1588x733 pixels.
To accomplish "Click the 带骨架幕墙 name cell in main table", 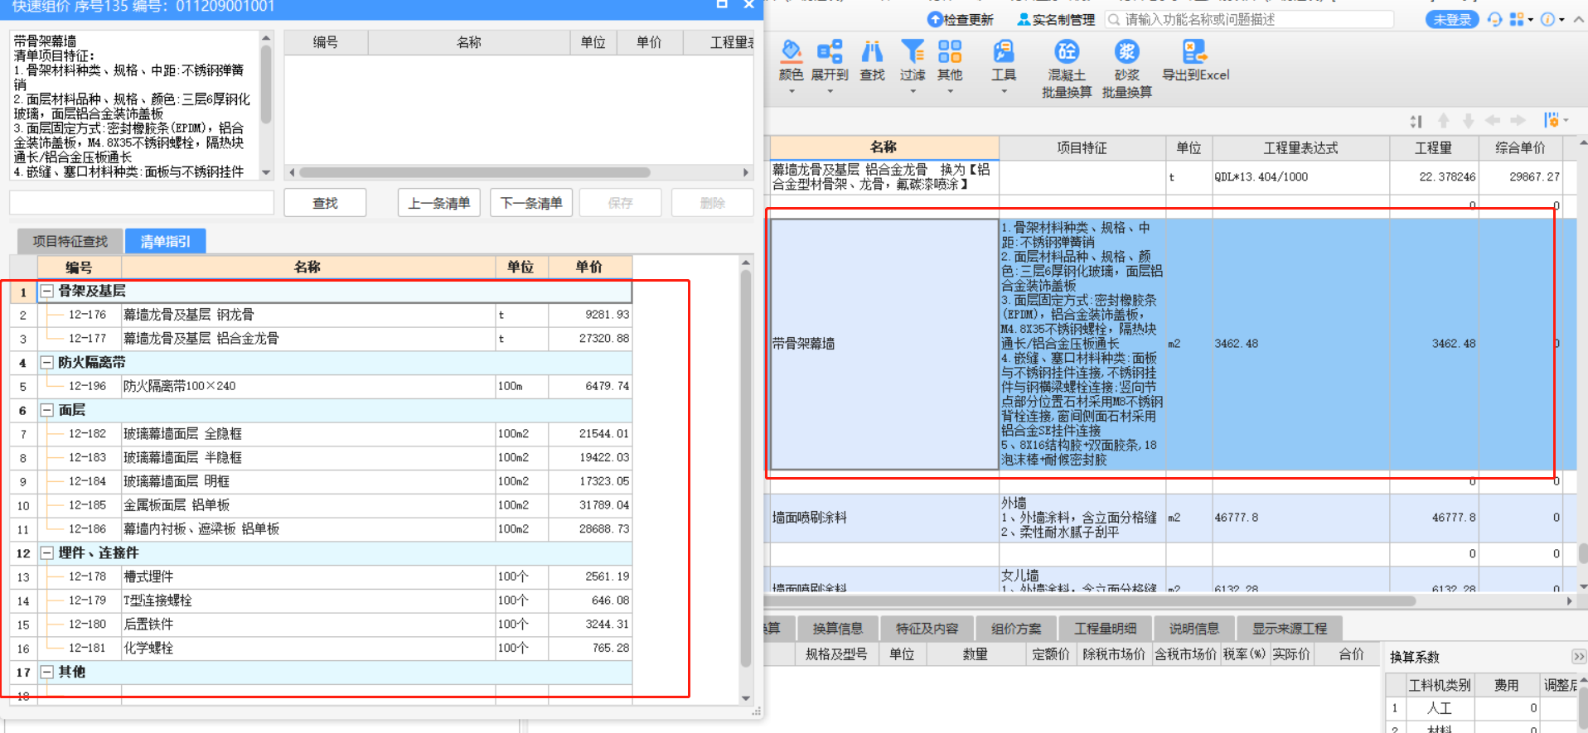I will tap(884, 344).
